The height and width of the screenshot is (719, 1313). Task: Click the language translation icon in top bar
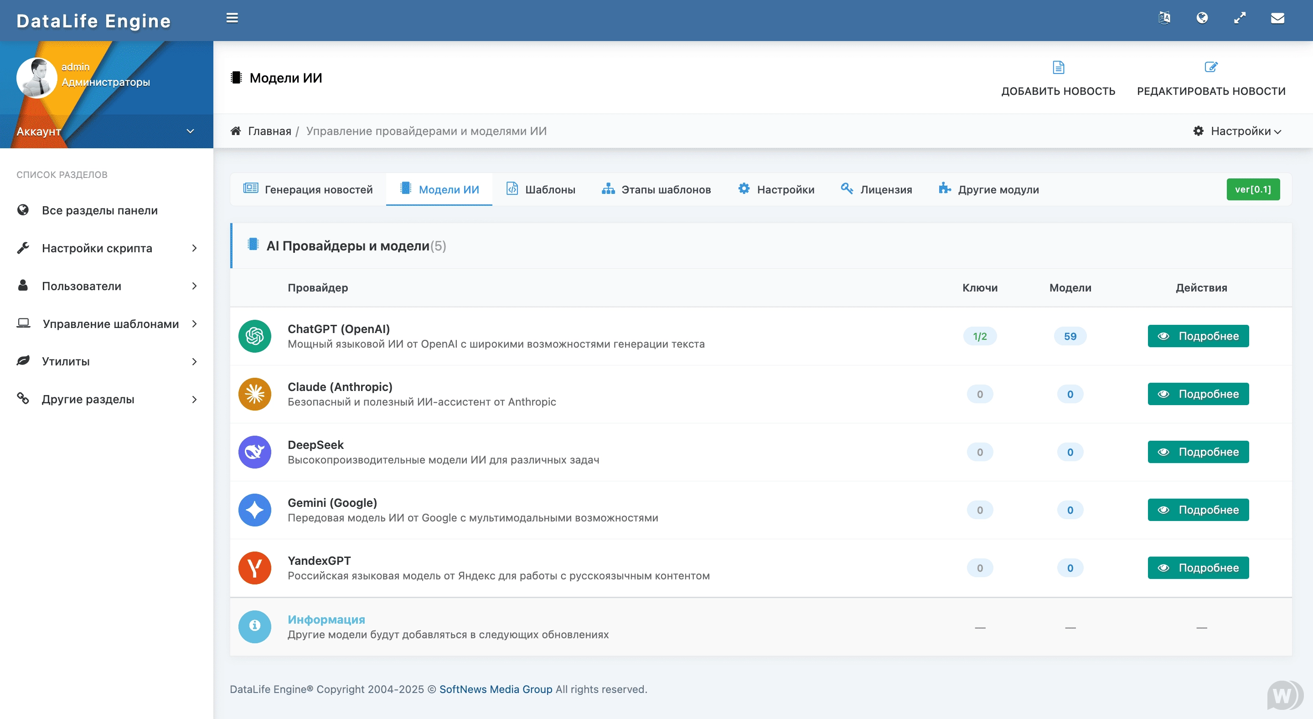coord(1164,18)
